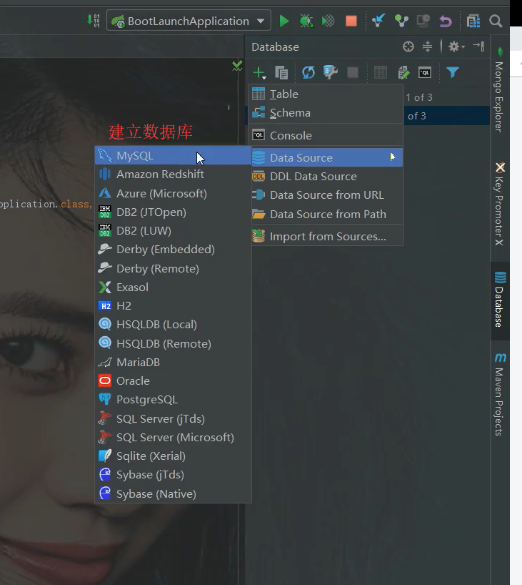Refresh/synchronize database icon
Image resolution: width=522 pixels, height=585 pixels.
tap(308, 72)
